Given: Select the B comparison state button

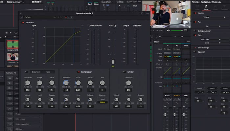Looking at the screenshot, I should pos(72,17).
